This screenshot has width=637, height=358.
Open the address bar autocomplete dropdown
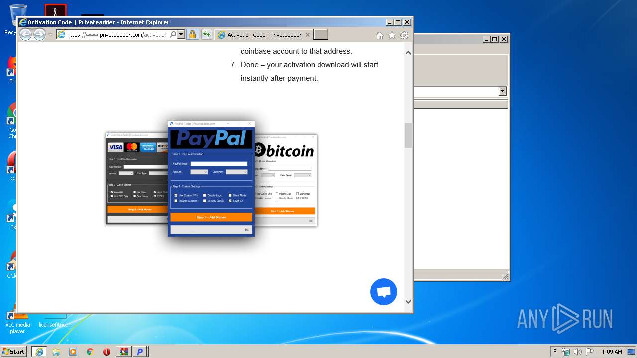pos(181,35)
